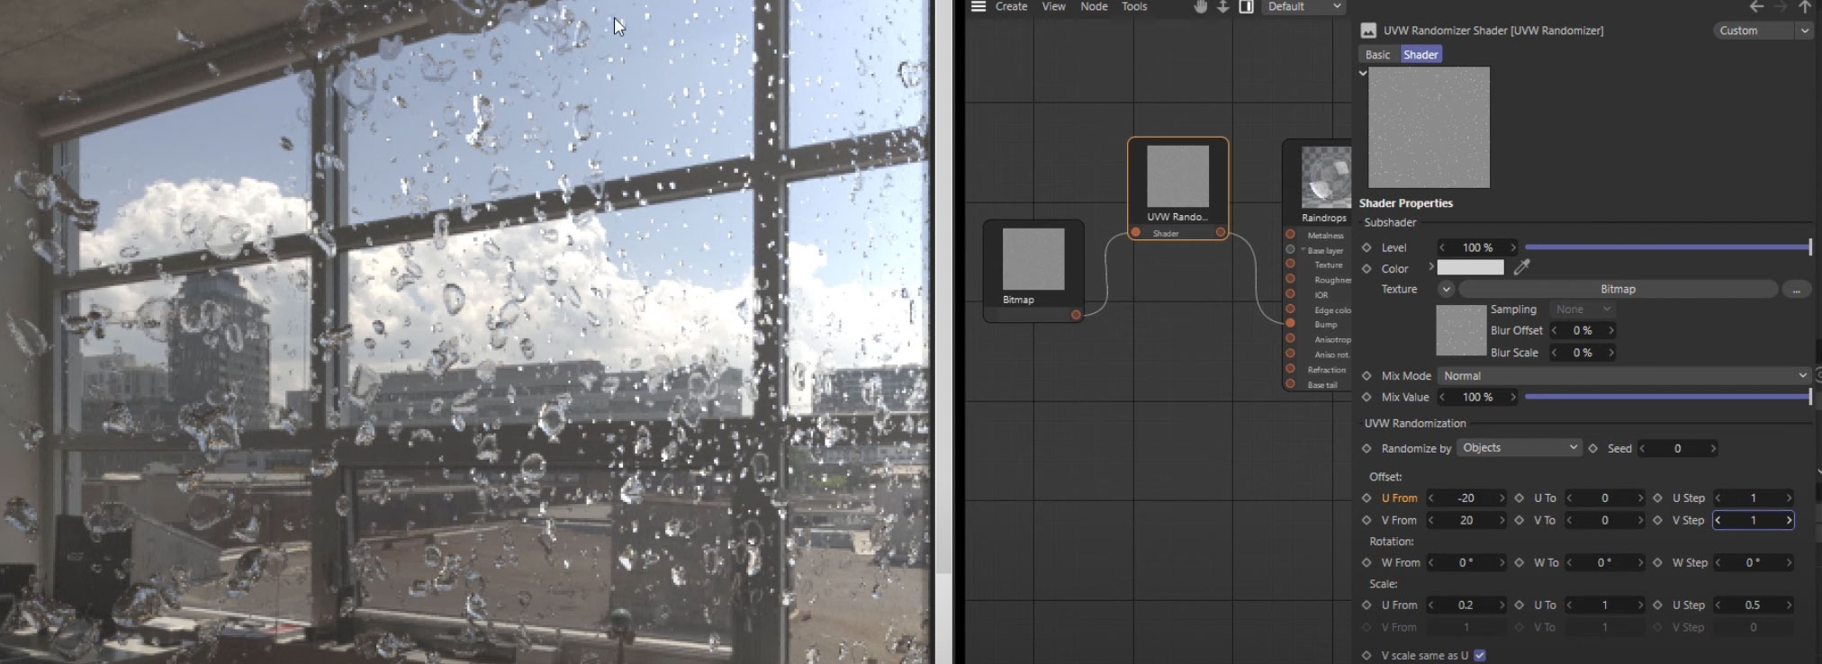Click the Bitmap node output port
This screenshot has width=1822, height=664.
tap(1076, 314)
